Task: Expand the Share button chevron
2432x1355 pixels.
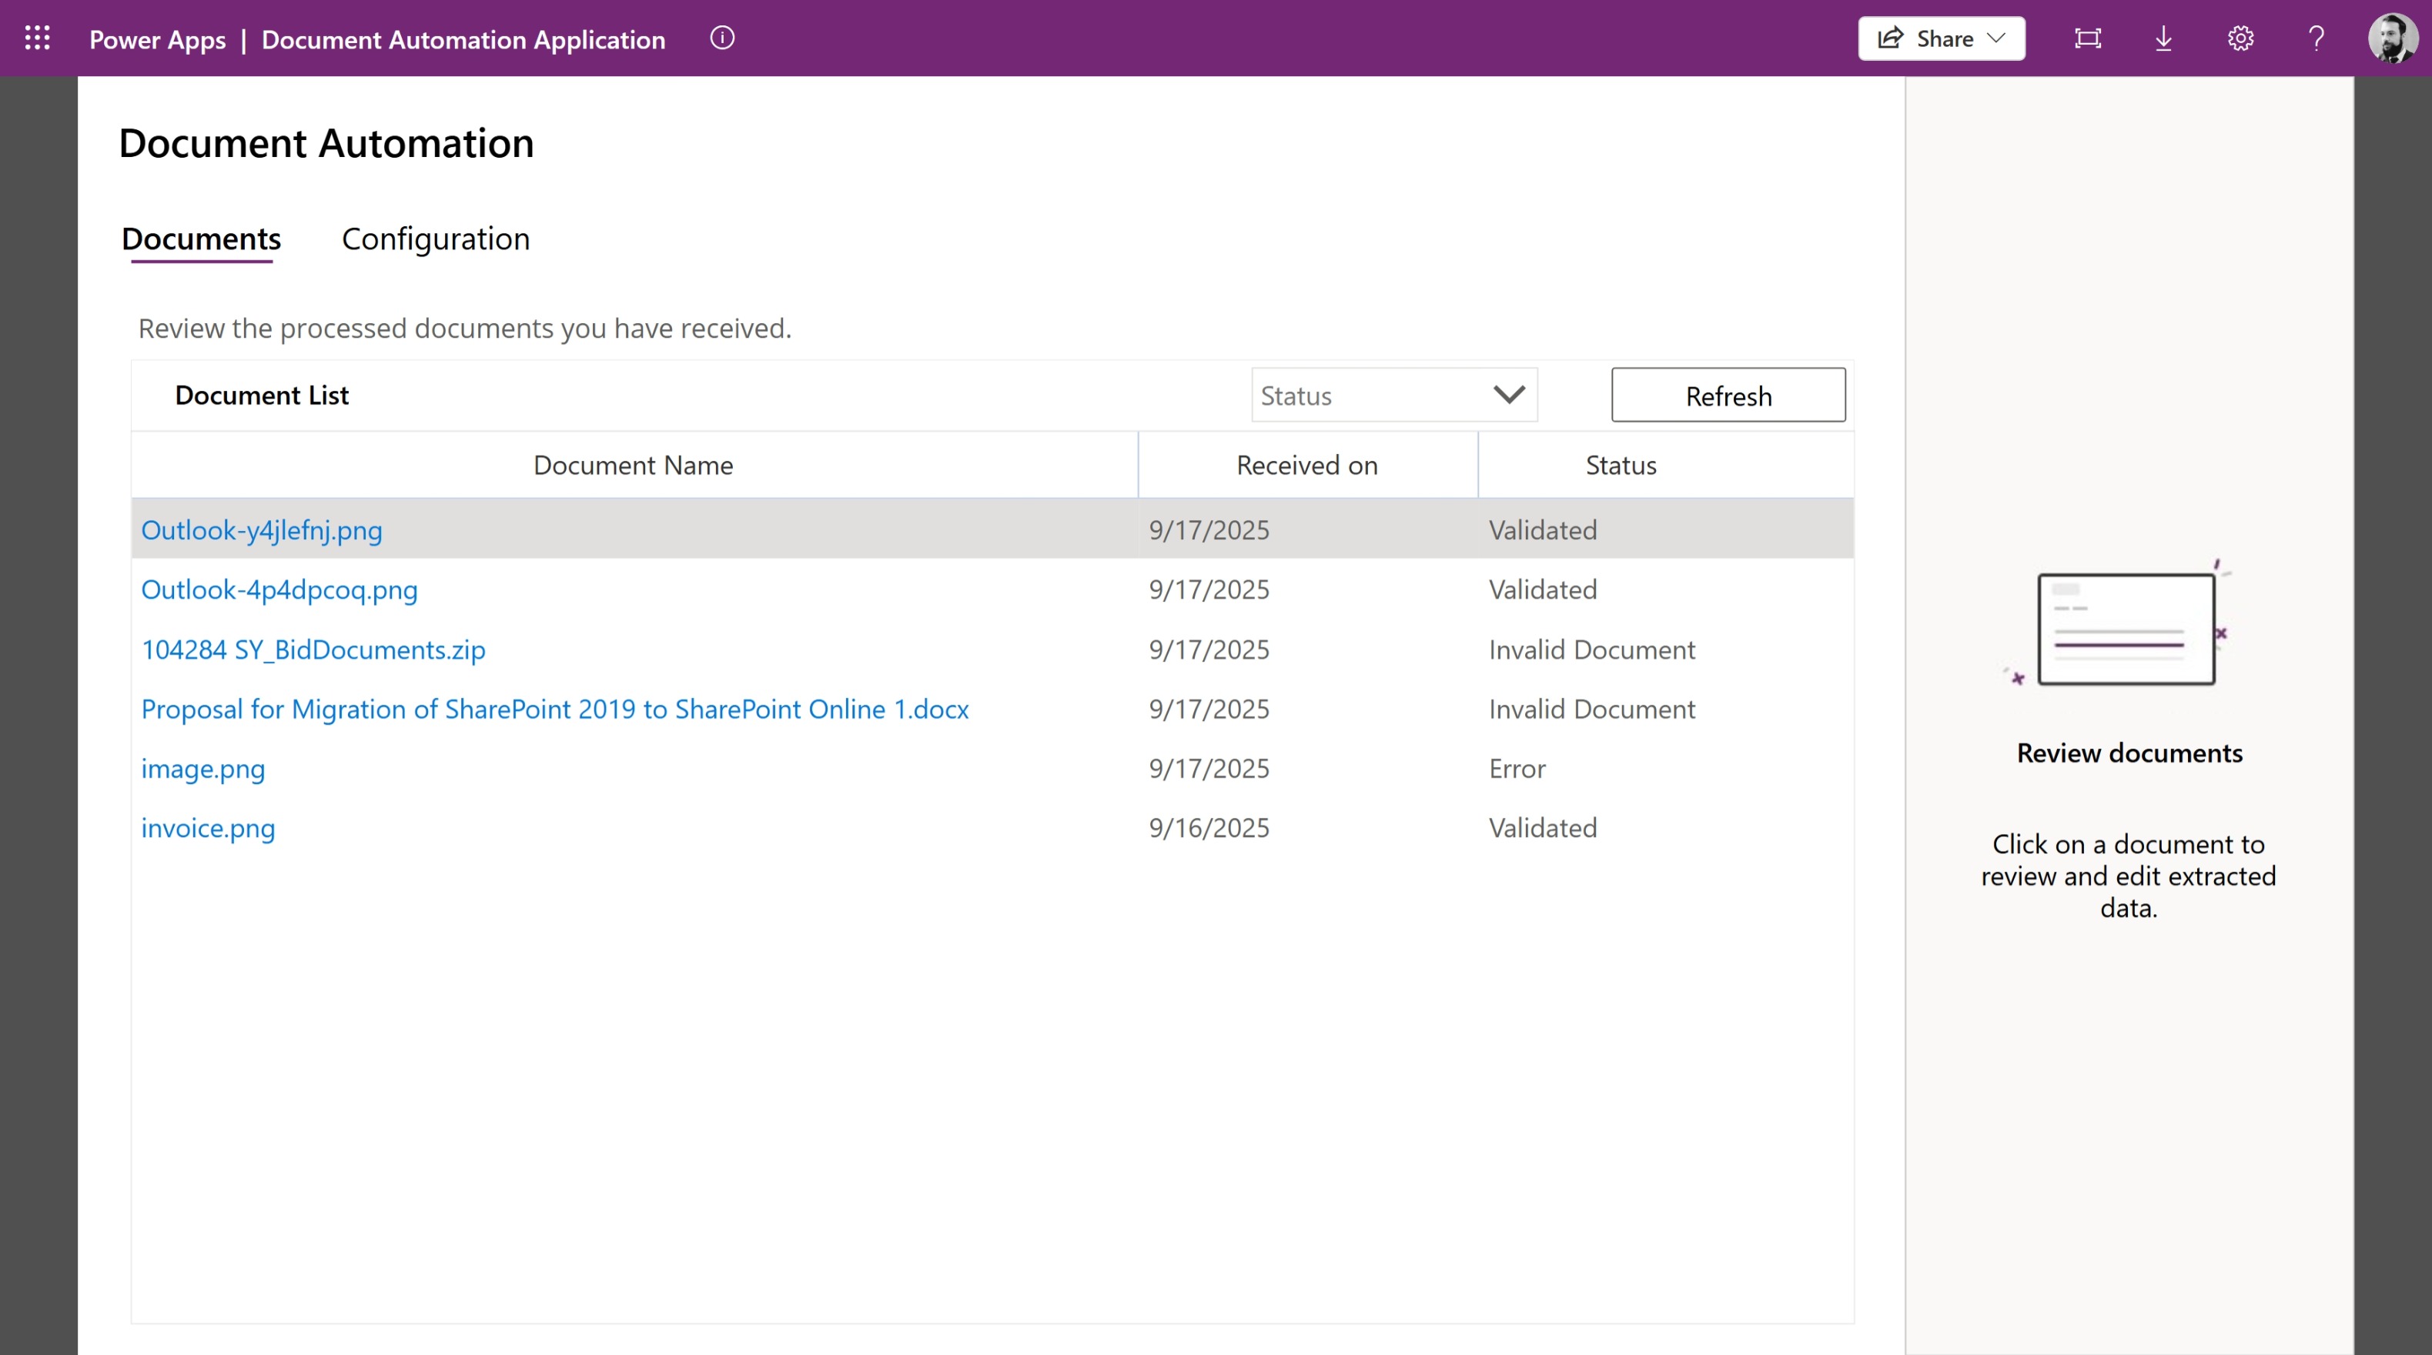Action: (x=1995, y=38)
